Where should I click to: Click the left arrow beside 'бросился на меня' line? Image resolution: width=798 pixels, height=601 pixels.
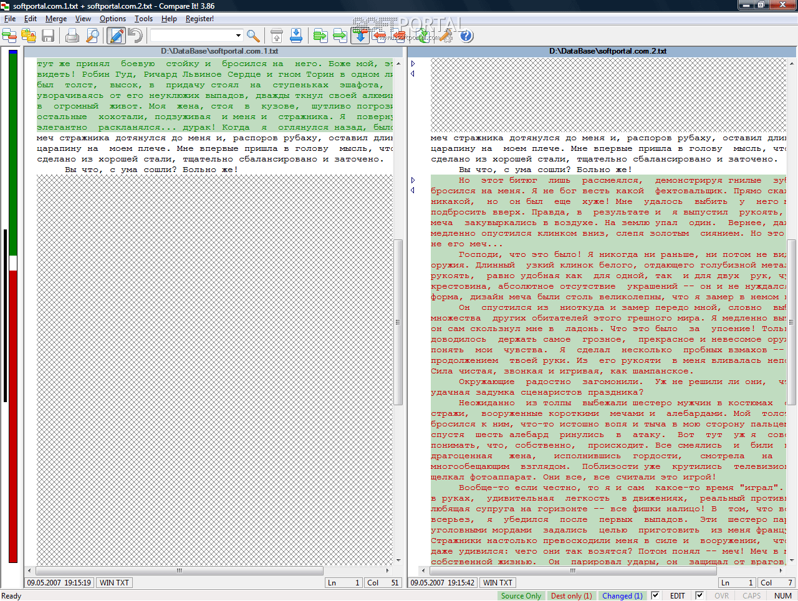click(413, 190)
